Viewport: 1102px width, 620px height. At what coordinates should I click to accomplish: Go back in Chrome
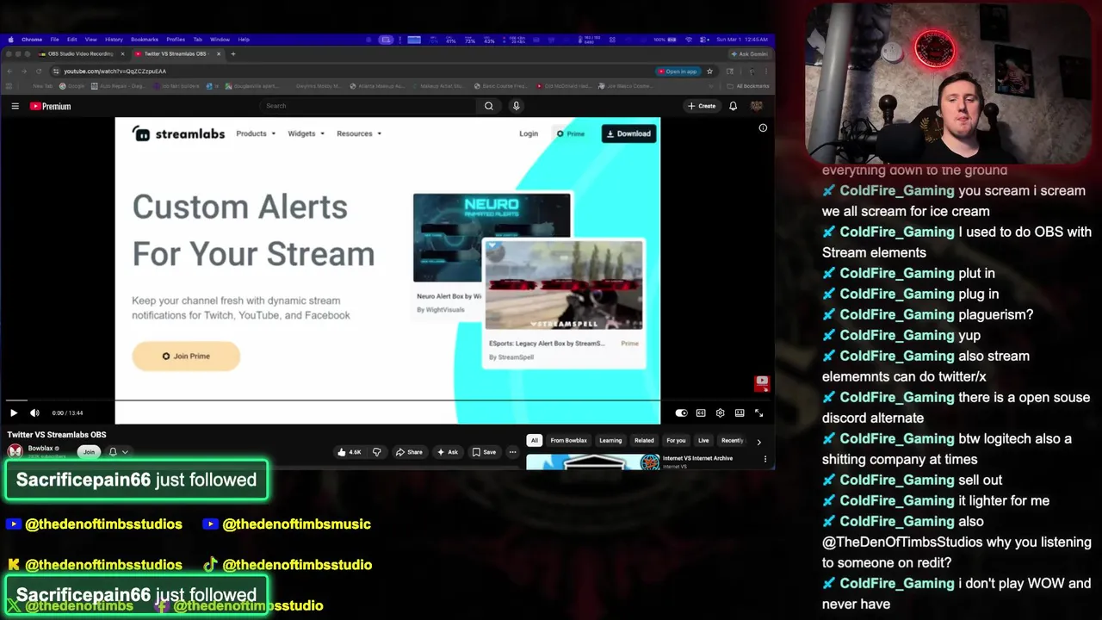click(x=10, y=71)
